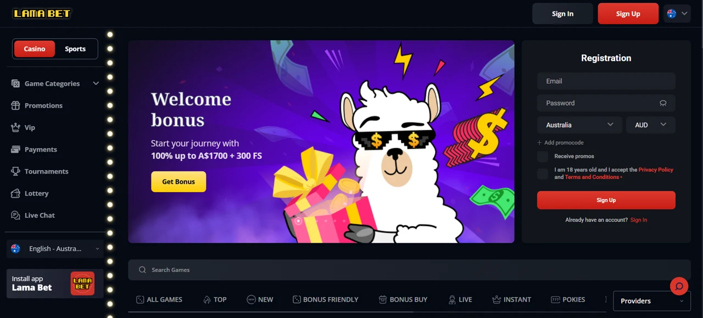Select the BONUS BUY tab
Image resolution: width=703 pixels, height=318 pixels.
coord(403,300)
